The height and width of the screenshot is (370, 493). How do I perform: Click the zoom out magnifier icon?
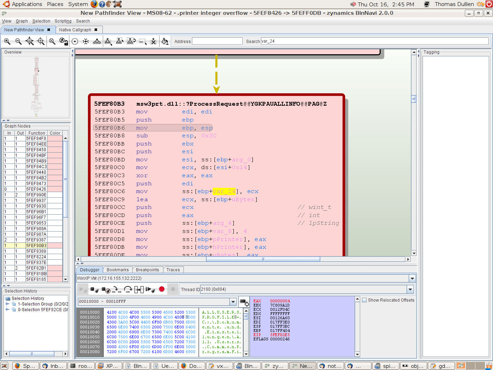[18, 42]
